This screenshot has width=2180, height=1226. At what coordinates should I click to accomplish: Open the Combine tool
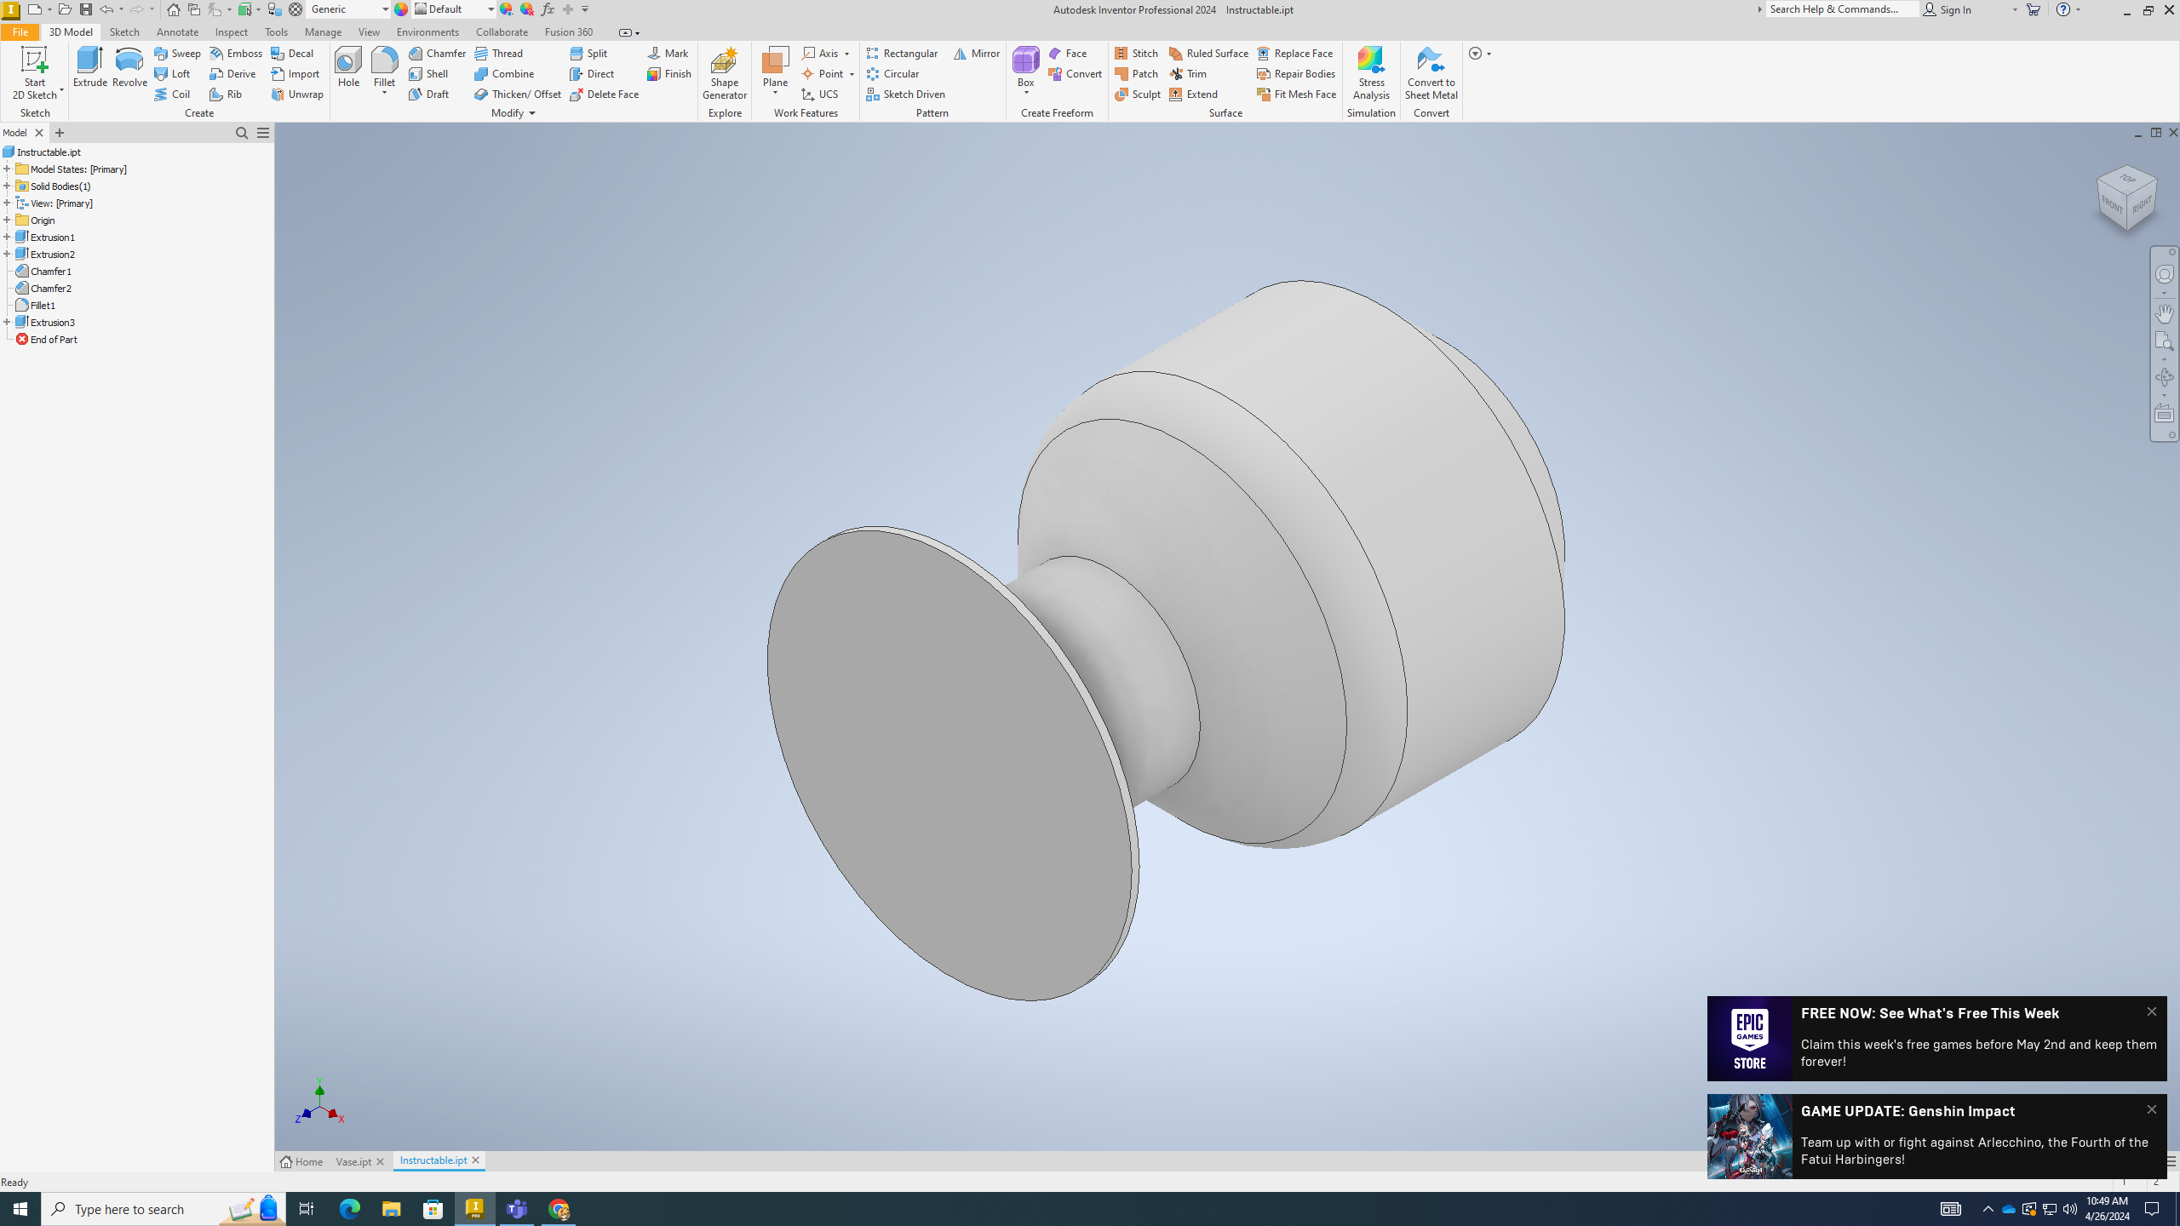tap(504, 74)
